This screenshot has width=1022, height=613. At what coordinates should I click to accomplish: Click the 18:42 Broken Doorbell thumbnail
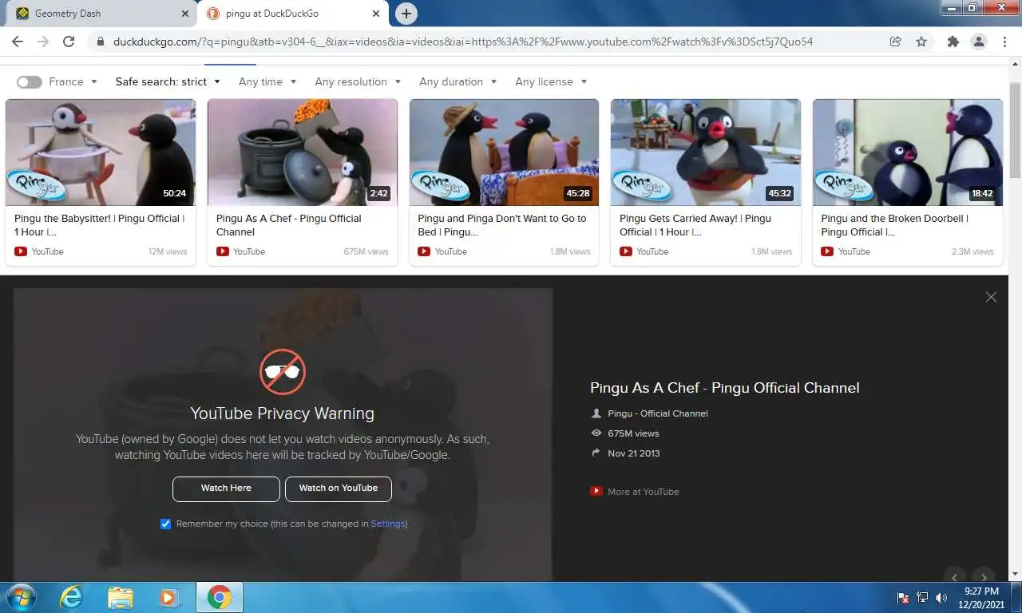(908, 152)
